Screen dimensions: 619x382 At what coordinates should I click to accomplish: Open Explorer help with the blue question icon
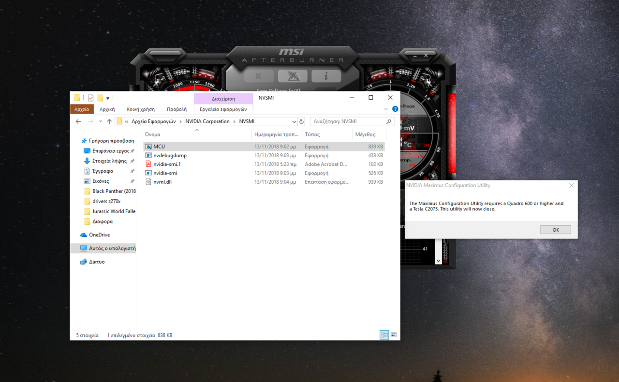click(x=395, y=109)
